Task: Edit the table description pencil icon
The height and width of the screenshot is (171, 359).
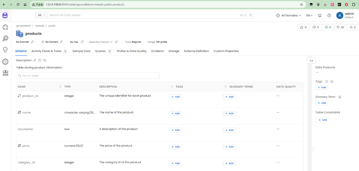Action: pos(35,60)
